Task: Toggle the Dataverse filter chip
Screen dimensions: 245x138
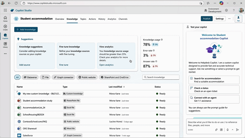Action: (30, 77)
